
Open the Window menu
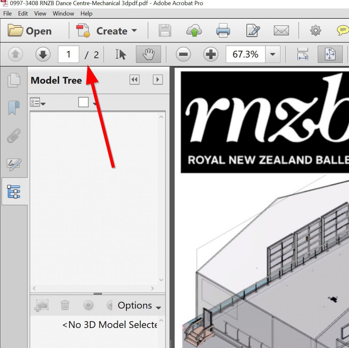coord(63,14)
